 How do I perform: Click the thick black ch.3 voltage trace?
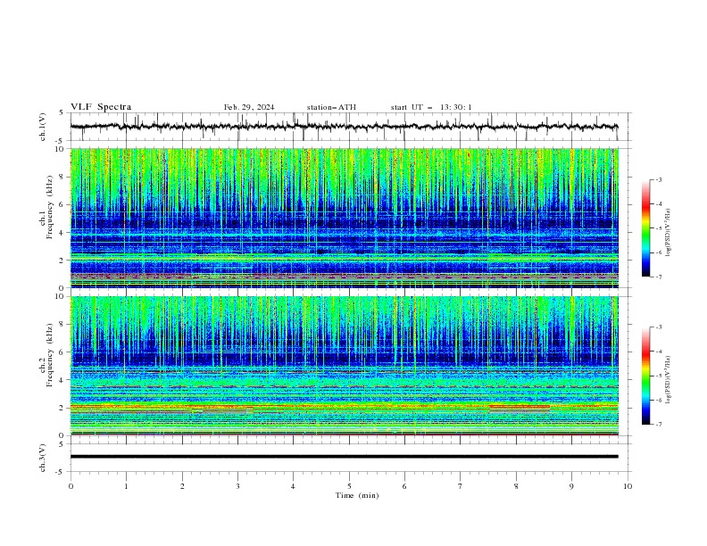click(x=344, y=457)
